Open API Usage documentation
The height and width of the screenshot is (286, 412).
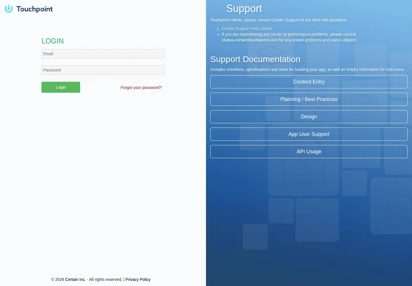click(309, 152)
